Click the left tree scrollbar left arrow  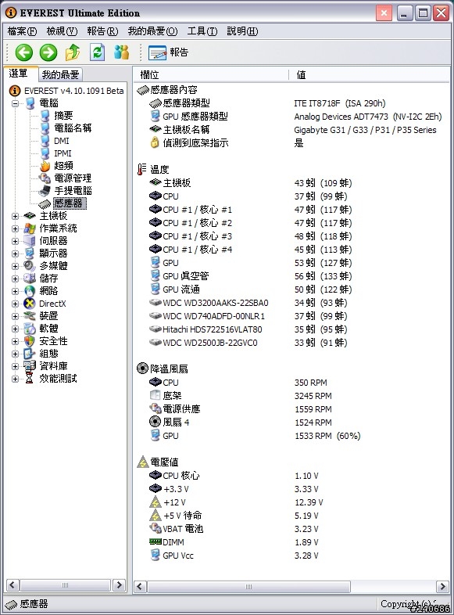[x=13, y=585]
